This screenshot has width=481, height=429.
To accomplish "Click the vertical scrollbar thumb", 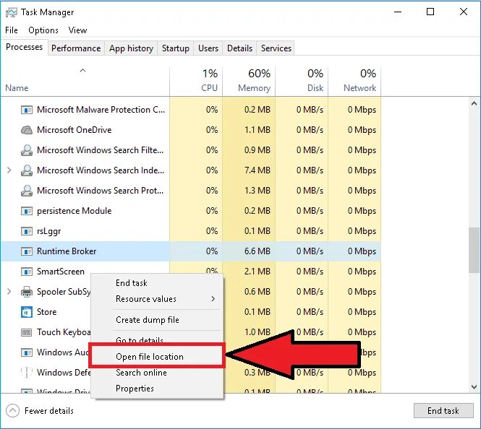I will (x=474, y=250).
